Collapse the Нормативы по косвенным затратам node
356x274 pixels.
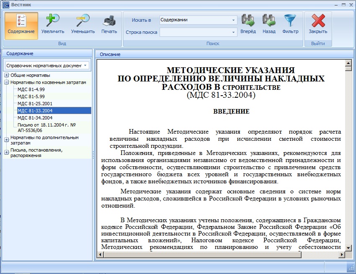click(x=7, y=83)
